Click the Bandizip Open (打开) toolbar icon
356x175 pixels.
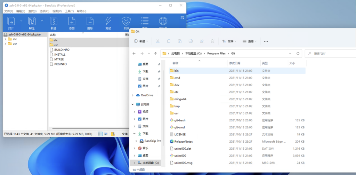pyautogui.click(x=11, y=21)
